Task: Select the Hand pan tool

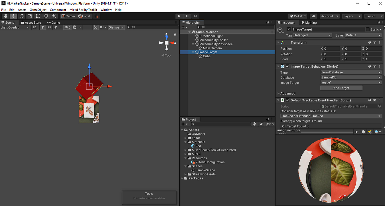Action: [x=5, y=16]
